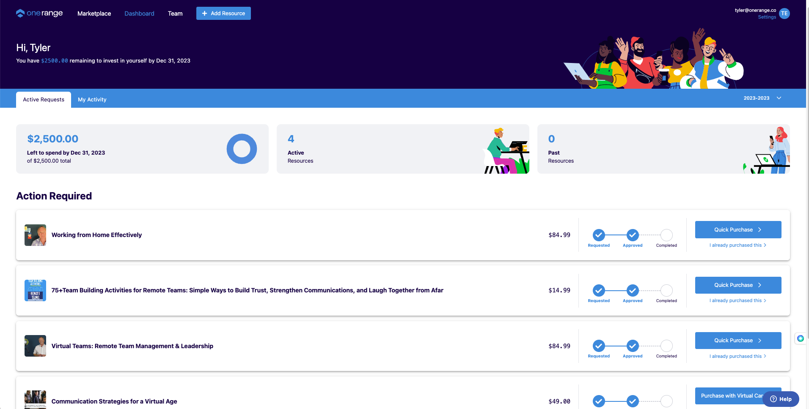Open the Marketplace menu item
Image resolution: width=809 pixels, height=409 pixels.
(x=94, y=14)
